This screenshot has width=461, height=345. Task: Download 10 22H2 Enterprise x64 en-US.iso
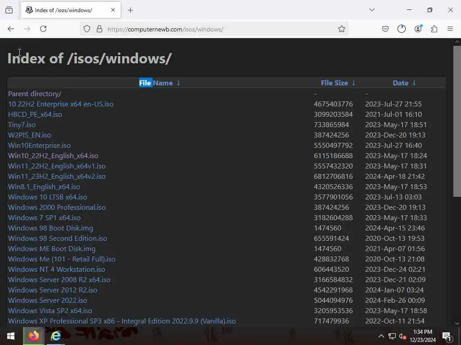pos(61,104)
